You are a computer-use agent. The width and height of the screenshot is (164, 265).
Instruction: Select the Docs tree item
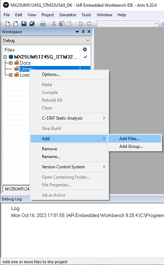(25, 63)
